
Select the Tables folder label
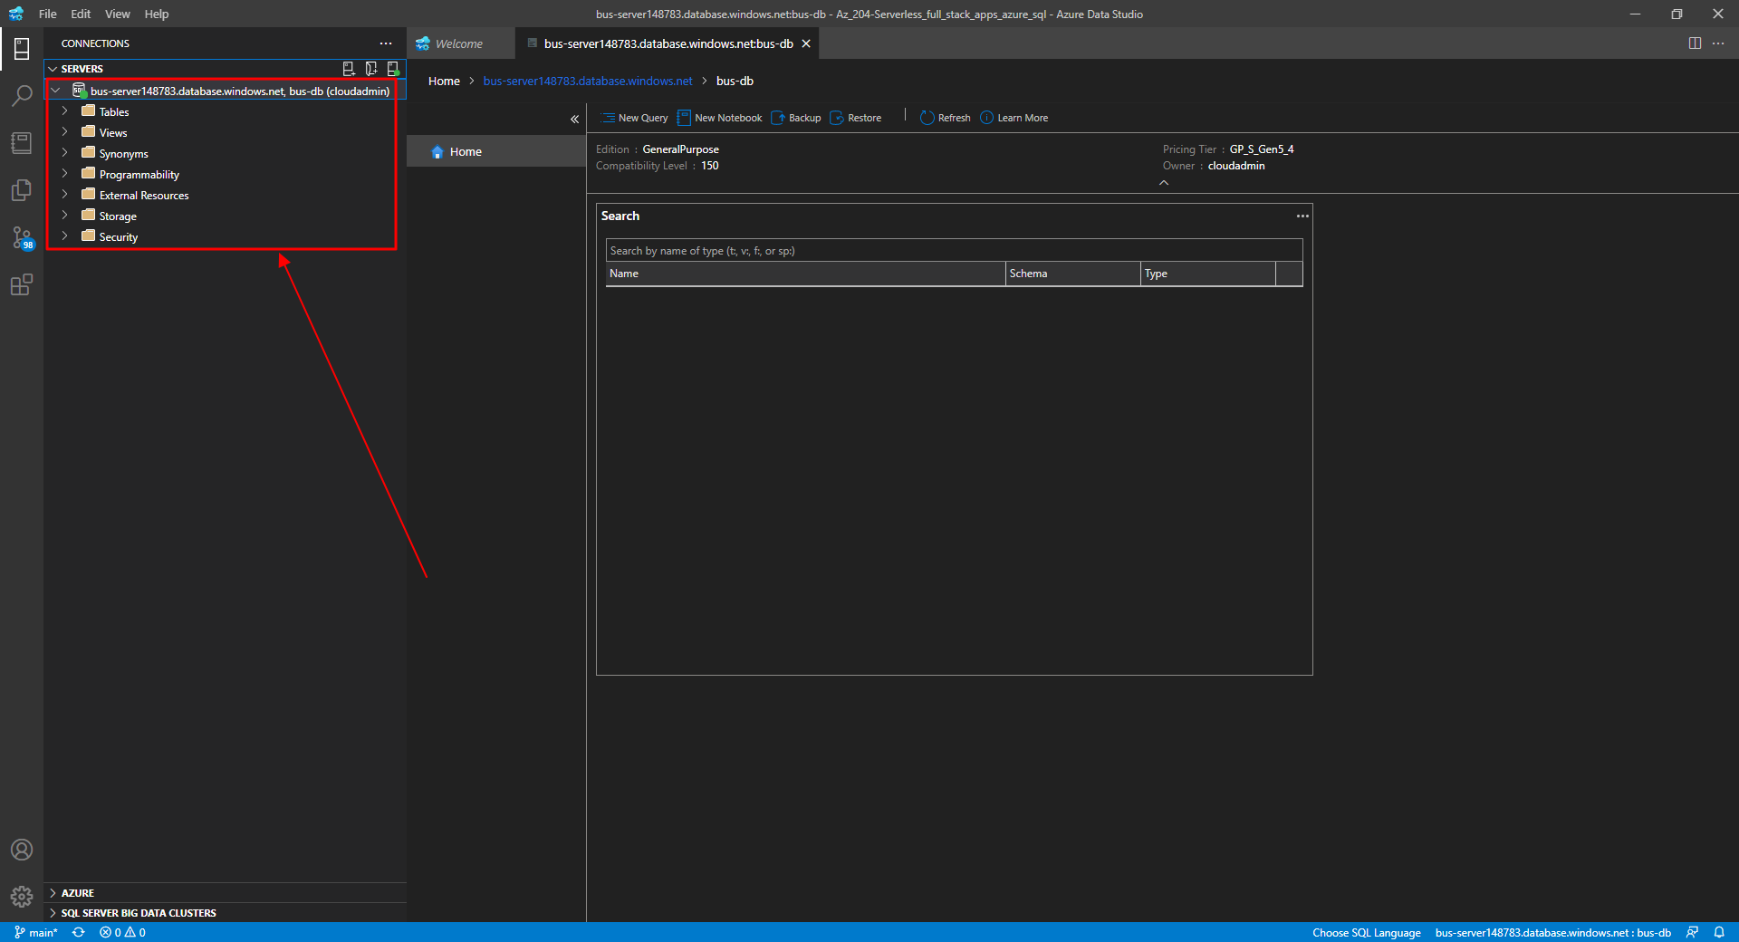[114, 111]
